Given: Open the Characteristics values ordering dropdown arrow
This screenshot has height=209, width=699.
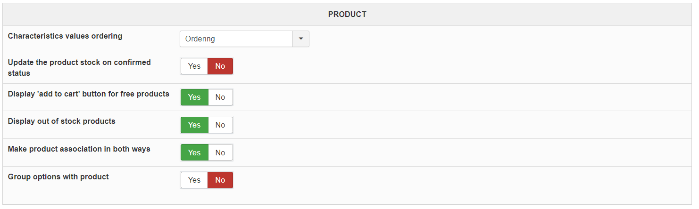Looking at the screenshot, I should tap(301, 39).
